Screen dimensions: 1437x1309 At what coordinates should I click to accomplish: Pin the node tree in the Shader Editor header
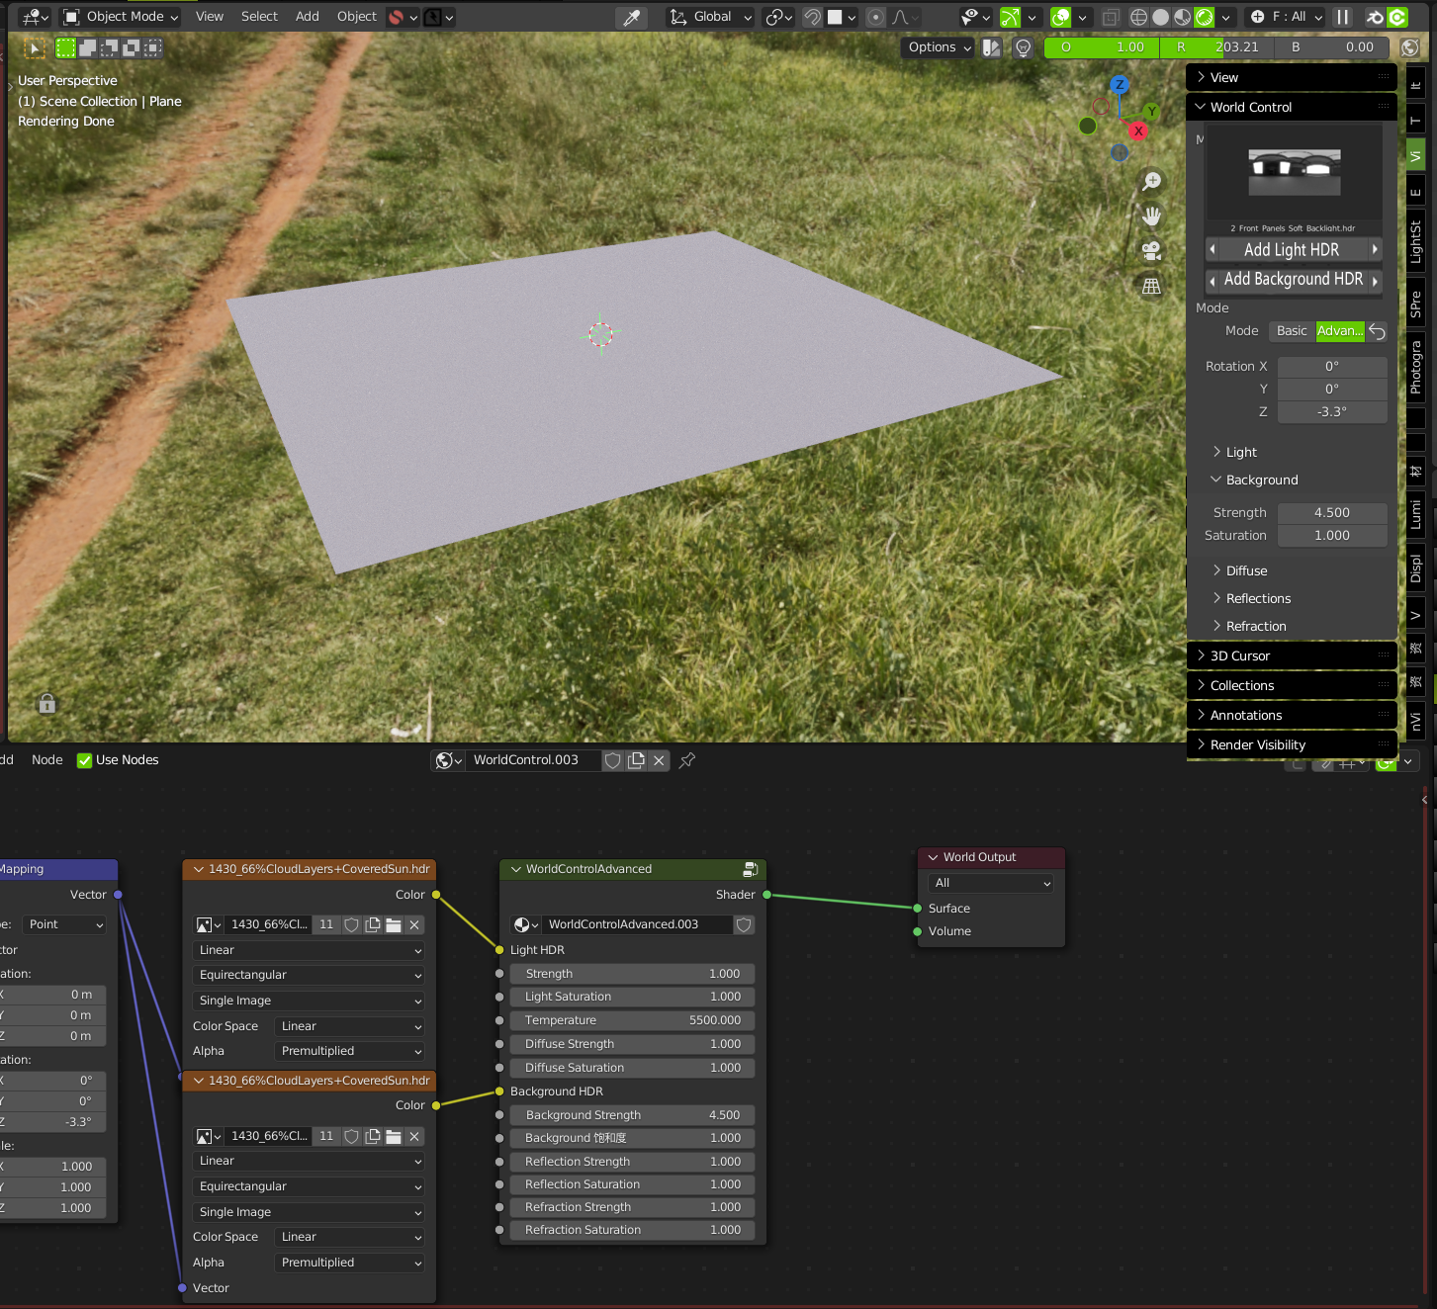point(686,760)
